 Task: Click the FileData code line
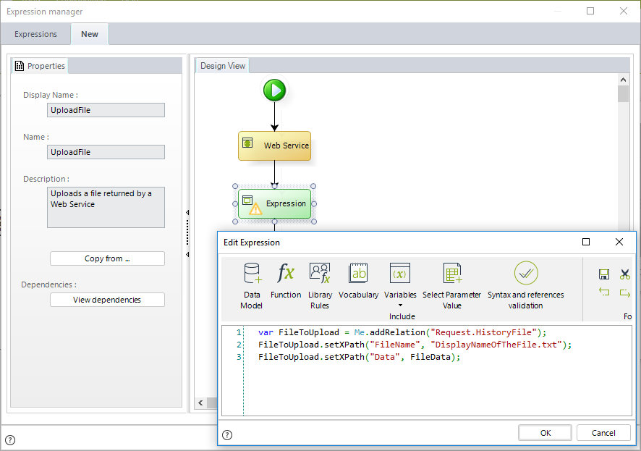tap(360, 357)
